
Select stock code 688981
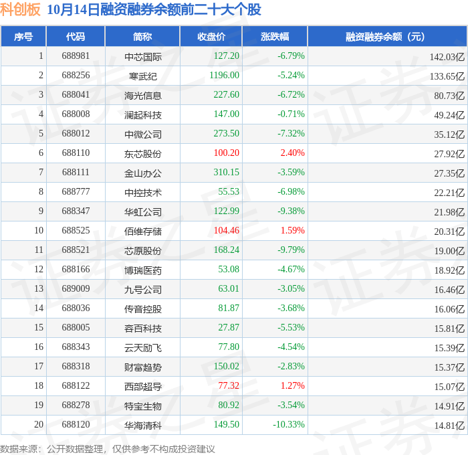[76, 56]
